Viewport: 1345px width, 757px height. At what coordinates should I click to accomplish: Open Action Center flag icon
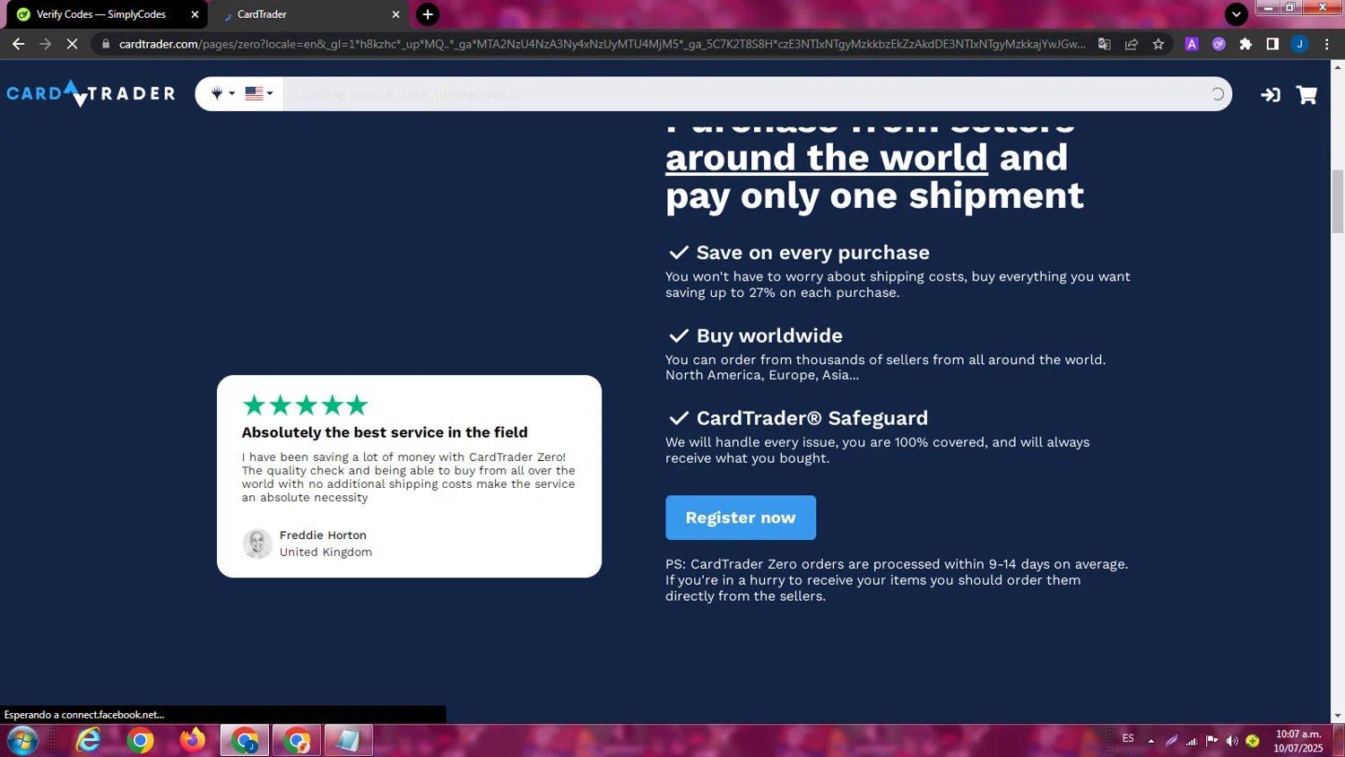click(x=1211, y=741)
